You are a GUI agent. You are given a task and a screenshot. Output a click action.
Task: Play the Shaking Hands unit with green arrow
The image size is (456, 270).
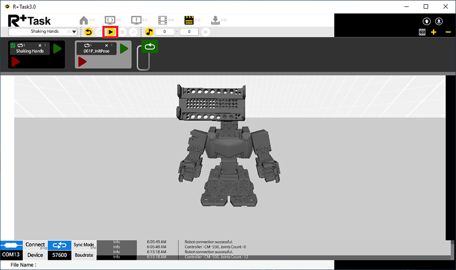tap(58, 49)
